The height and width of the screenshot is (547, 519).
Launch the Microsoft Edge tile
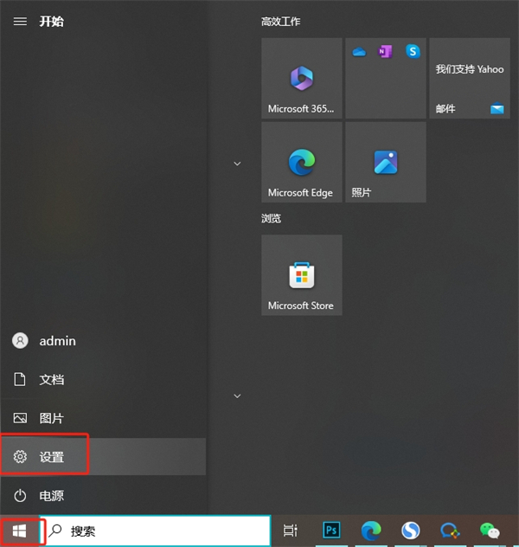coord(302,162)
